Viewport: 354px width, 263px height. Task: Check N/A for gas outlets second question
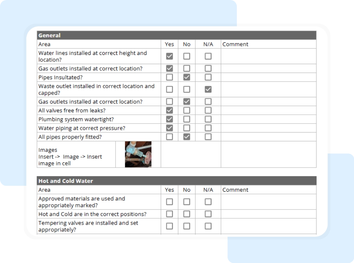(x=207, y=101)
